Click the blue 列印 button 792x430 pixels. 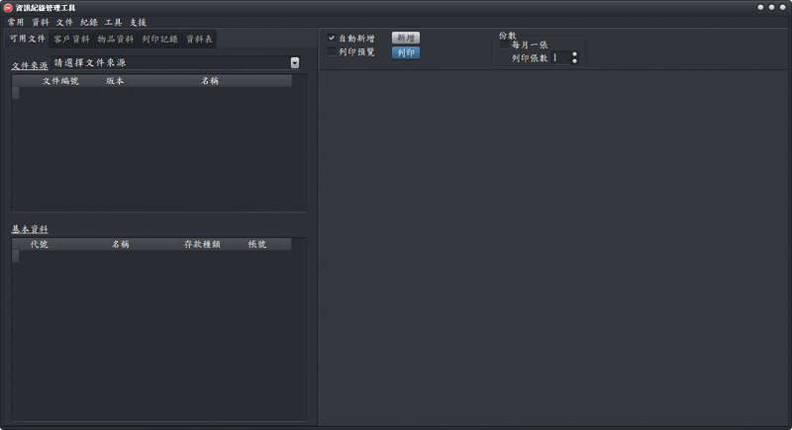click(x=406, y=52)
